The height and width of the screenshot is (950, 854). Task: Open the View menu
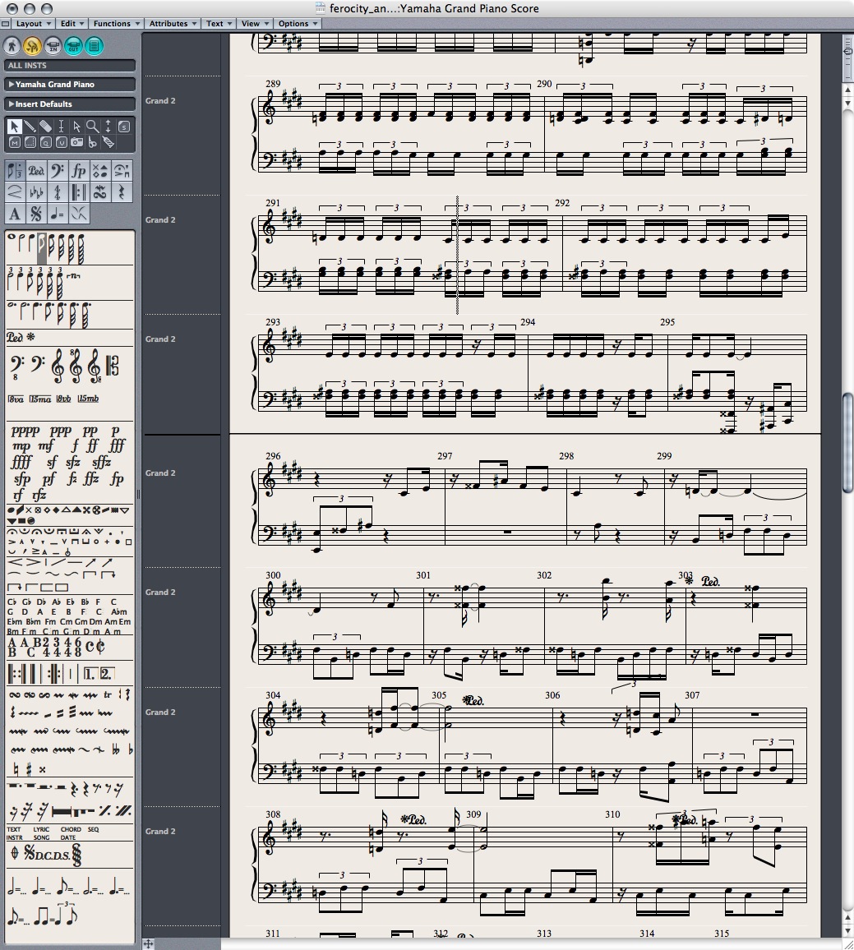click(255, 24)
